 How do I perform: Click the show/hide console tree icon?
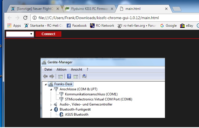[60, 76]
